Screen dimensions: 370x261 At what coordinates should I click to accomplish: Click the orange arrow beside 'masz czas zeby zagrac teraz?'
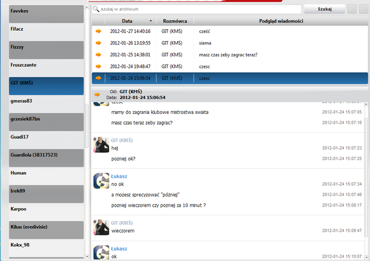click(98, 54)
